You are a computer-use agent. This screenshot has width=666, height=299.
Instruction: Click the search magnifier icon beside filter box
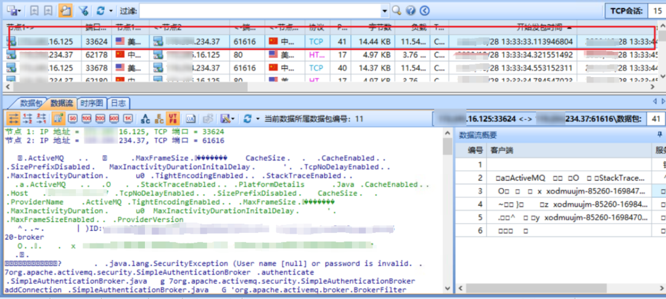pos(397,10)
